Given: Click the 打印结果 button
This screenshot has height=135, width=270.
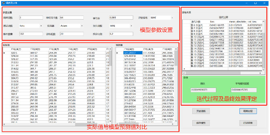Looking at the screenshot, I should [x=248, y=123].
